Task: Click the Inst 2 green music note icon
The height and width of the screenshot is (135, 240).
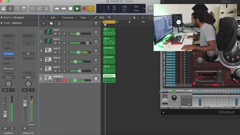Action: (x=48, y=41)
